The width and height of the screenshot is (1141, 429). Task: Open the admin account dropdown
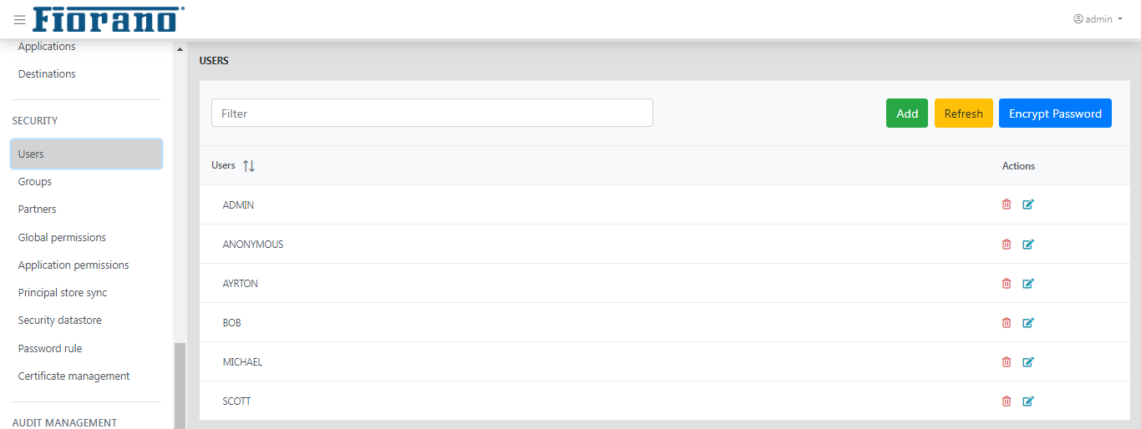tap(1098, 19)
